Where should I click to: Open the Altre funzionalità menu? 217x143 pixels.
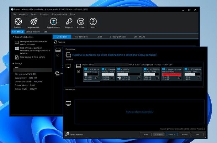tap(59, 14)
